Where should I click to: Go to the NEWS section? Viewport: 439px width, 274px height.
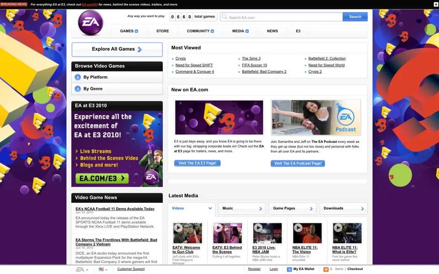pos(272,31)
